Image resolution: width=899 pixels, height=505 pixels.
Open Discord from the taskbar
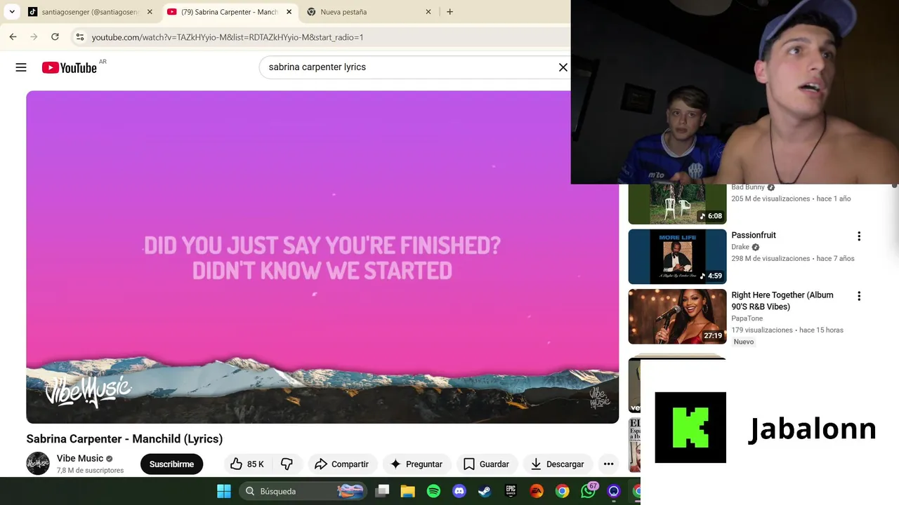coord(459,491)
